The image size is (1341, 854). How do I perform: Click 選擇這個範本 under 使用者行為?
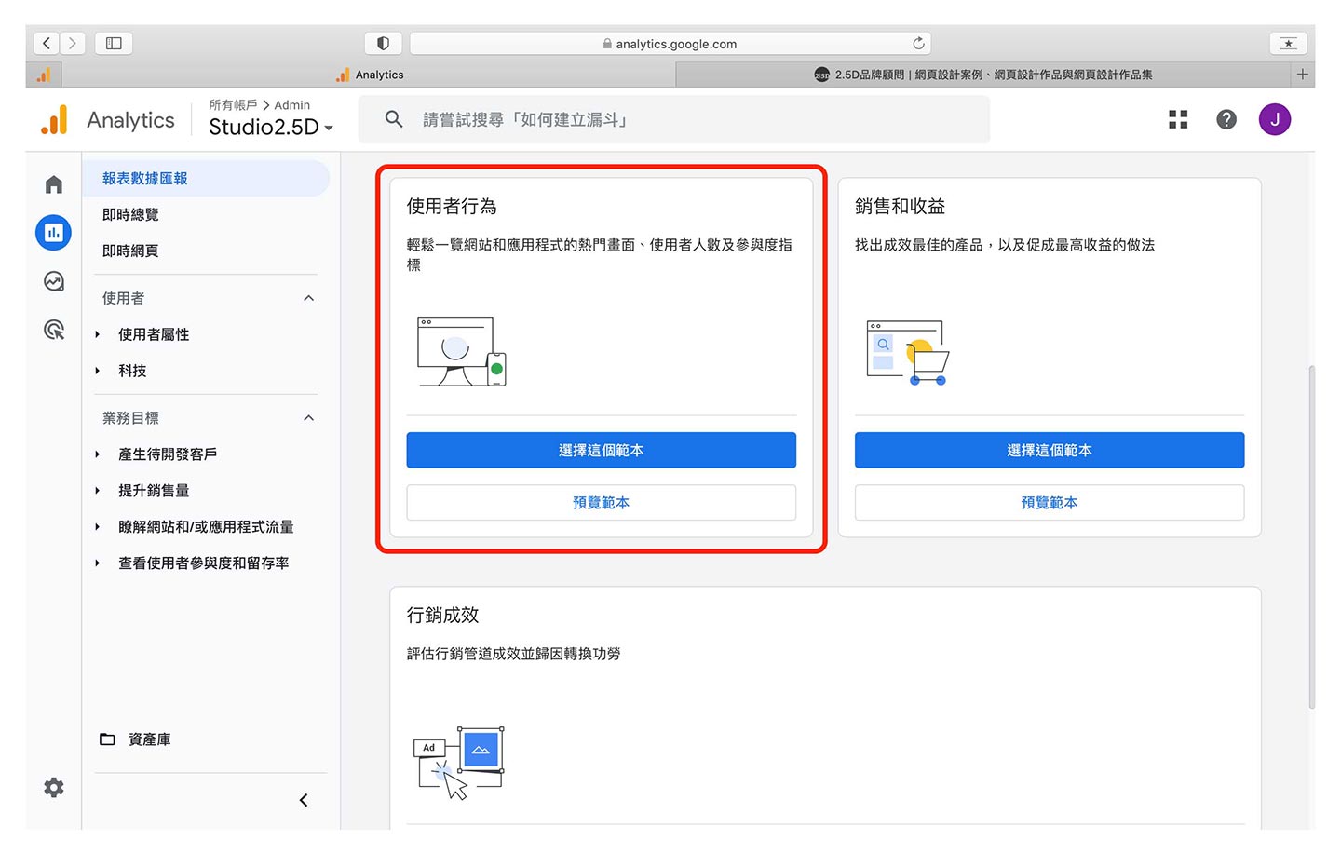click(x=601, y=450)
